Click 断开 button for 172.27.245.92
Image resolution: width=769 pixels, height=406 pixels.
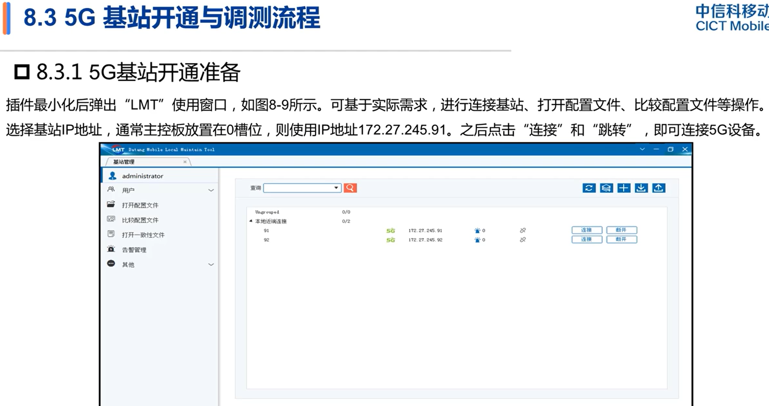(621, 239)
